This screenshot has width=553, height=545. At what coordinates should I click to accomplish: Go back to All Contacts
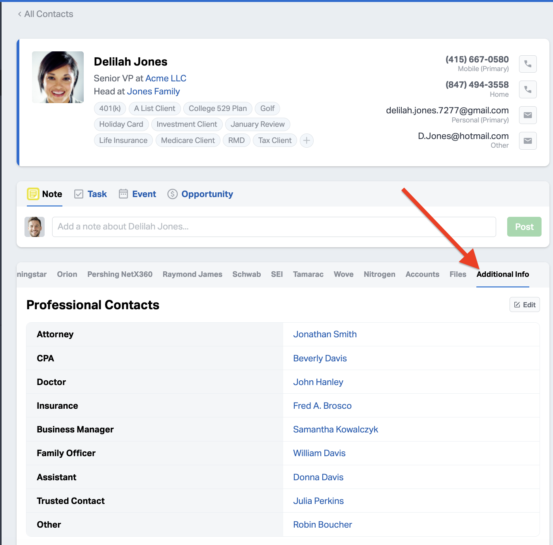(x=45, y=14)
